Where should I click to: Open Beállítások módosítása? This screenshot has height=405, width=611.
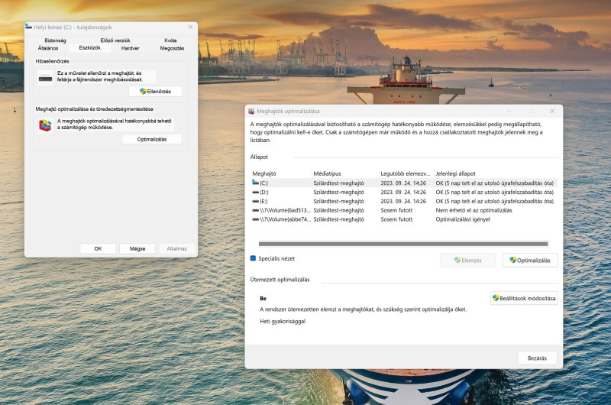click(x=524, y=298)
